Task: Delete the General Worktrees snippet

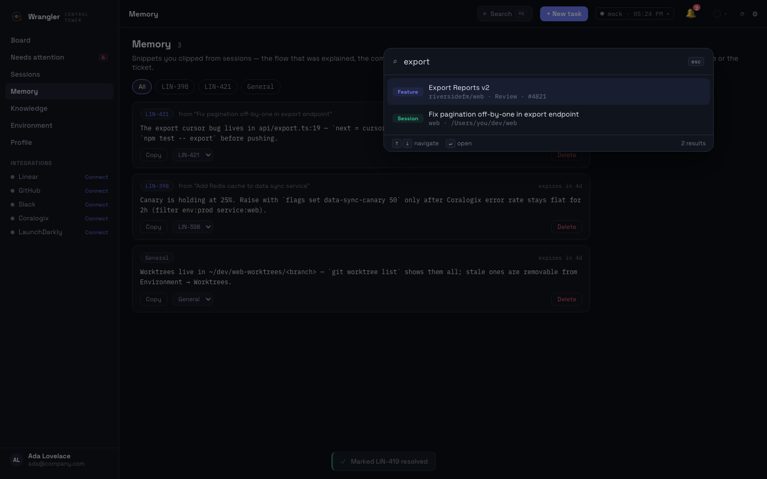Action: [567, 299]
